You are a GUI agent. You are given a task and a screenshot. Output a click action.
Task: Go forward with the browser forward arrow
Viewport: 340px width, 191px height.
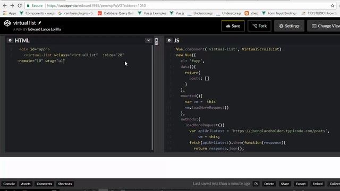pos(12,6)
